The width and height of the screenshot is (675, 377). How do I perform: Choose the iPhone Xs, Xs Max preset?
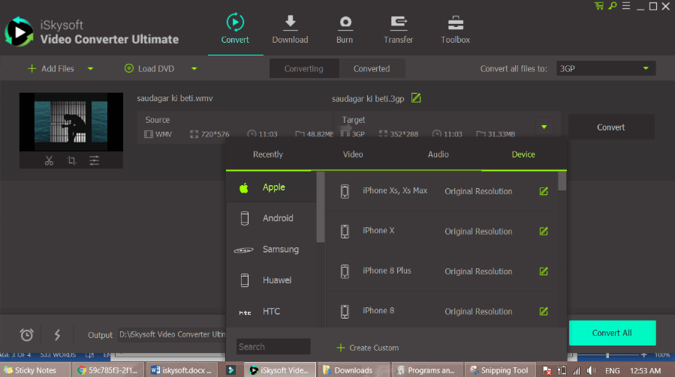coord(442,191)
